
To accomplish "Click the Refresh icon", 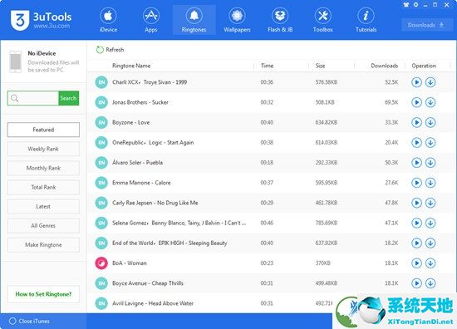I will click(100, 50).
